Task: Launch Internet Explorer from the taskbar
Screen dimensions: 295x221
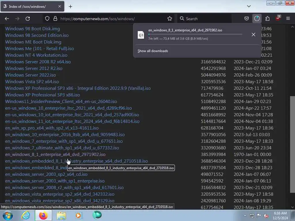Action: pos(25,215)
